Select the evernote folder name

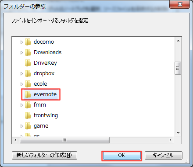tap(45, 94)
